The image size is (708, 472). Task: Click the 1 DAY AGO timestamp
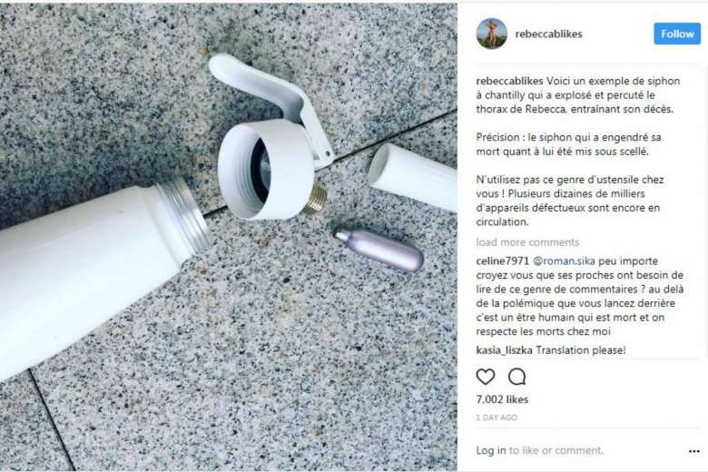[x=497, y=418]
